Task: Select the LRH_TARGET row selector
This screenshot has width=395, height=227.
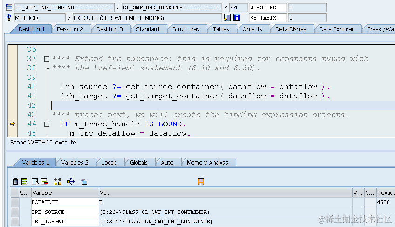Action: tap(15, 221)
